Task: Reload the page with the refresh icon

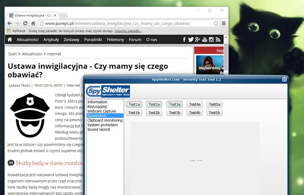Action: 26,23
